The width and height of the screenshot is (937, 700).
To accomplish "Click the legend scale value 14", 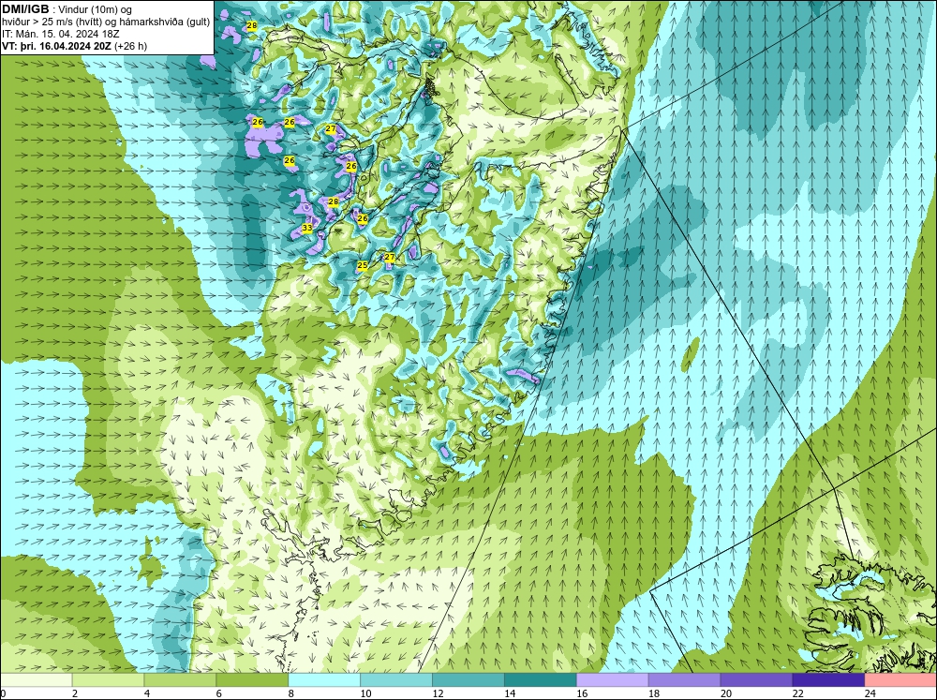I will click(x=510, y=693).
